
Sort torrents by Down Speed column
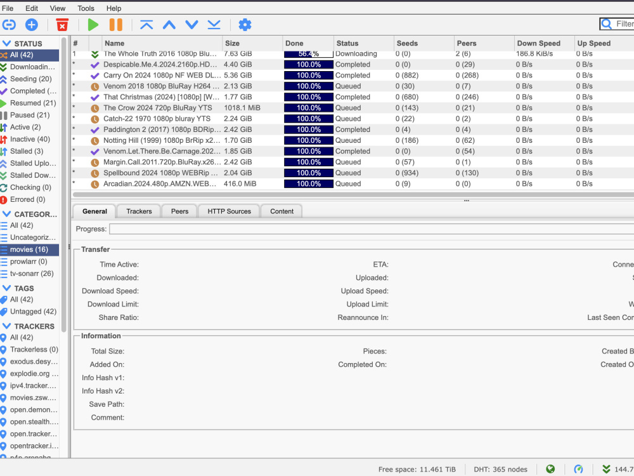544,43
